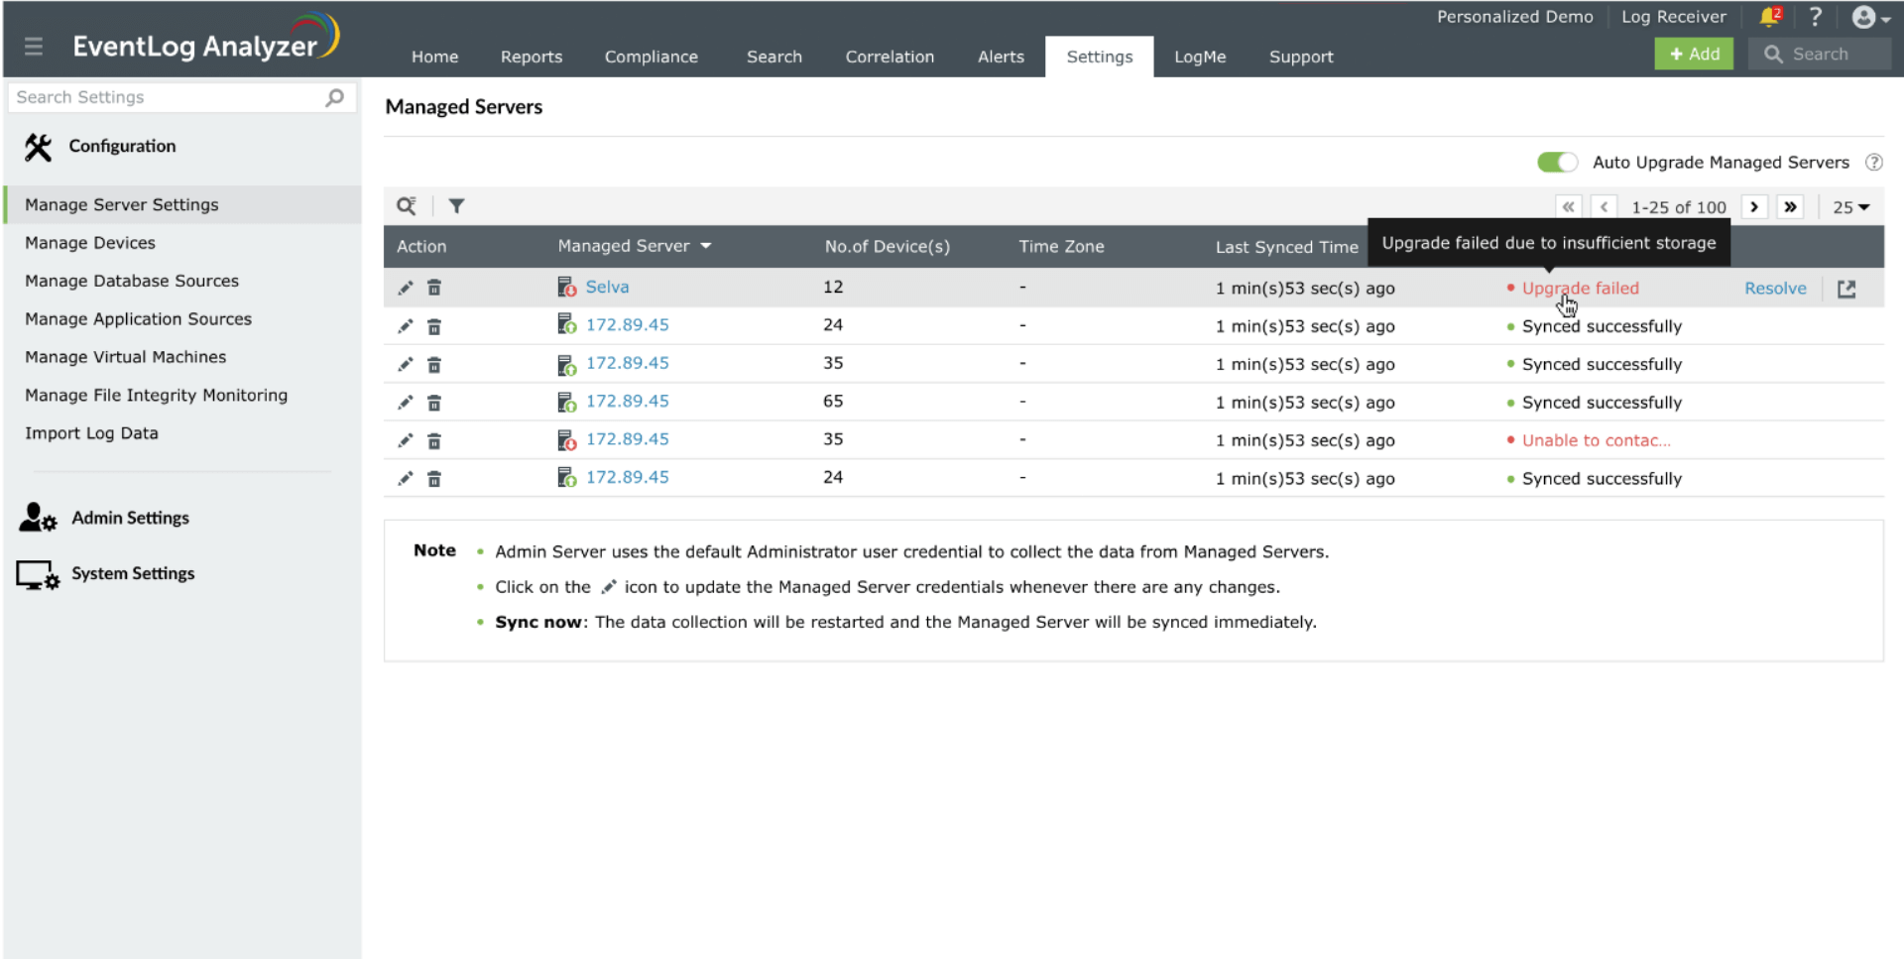Click the Personalized Demo link
Image resolution: width=1904 pixels, height=959 pixels.
(1514, 17)
